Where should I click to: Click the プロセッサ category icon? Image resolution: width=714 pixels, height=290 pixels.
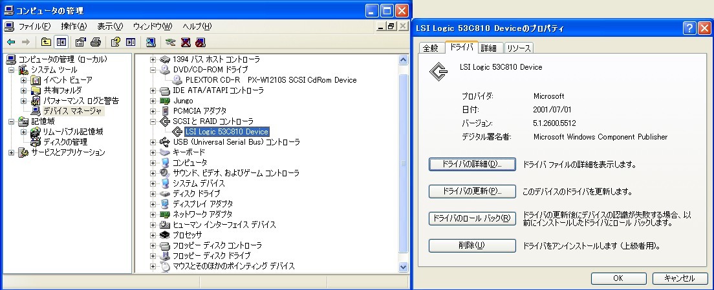click(166, 235)
